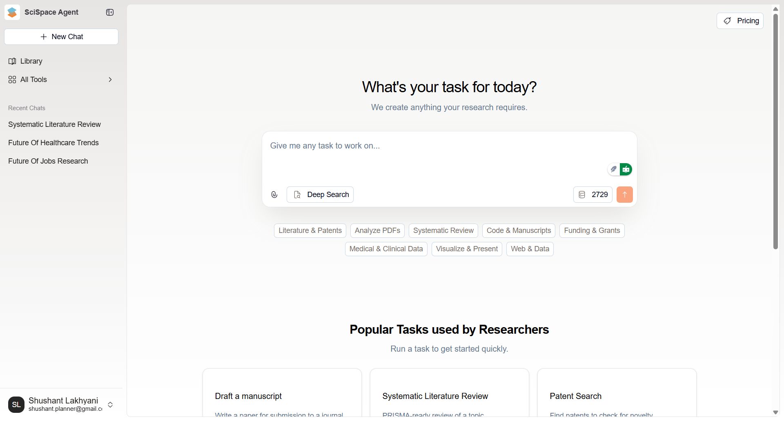Toggle the Deep Search option
The image size is (784, 421).
point(320,195)
